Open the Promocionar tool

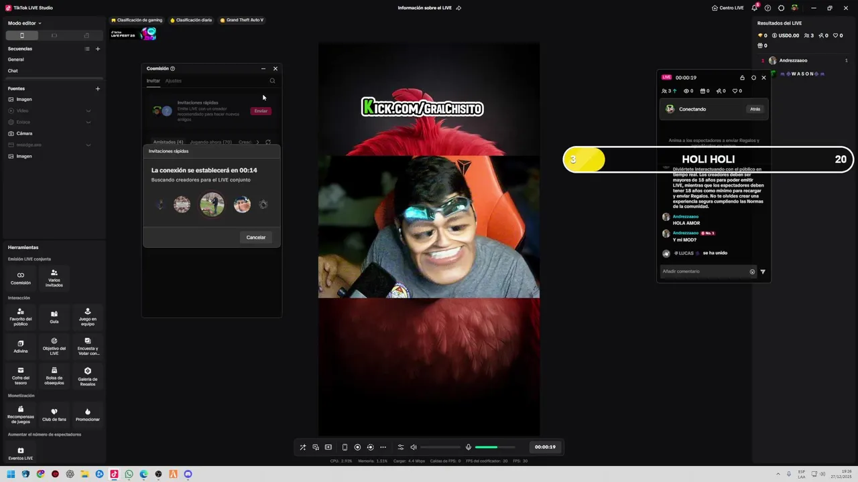[88, 414]
